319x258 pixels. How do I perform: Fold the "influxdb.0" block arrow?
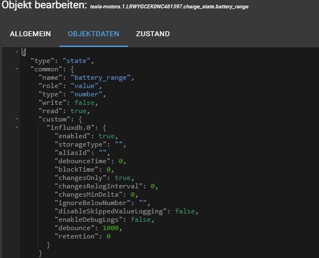pos(17,127)
